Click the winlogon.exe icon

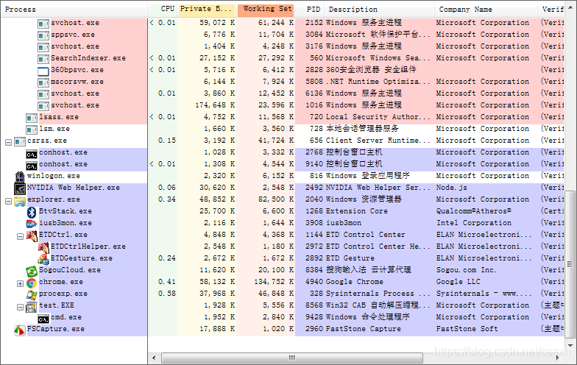point(20,177)
